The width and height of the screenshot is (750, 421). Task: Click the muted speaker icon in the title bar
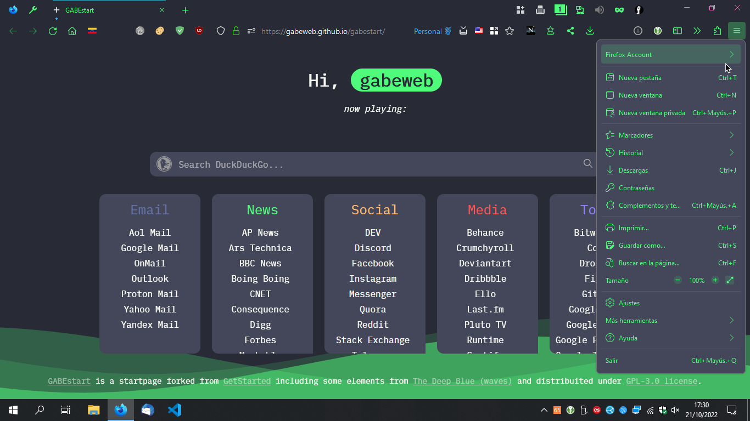(600, 10)
